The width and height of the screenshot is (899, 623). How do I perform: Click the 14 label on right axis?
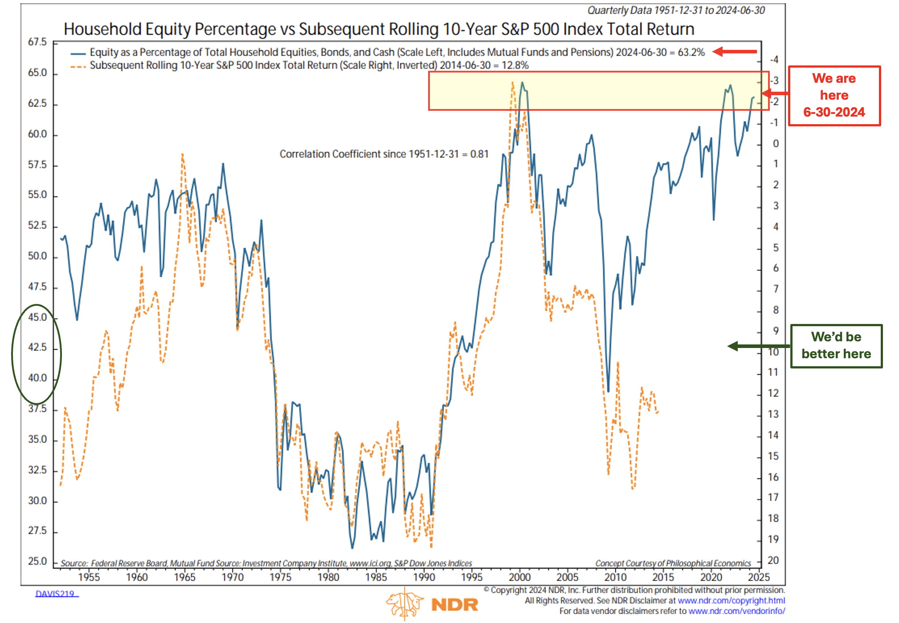coord(773,436)
